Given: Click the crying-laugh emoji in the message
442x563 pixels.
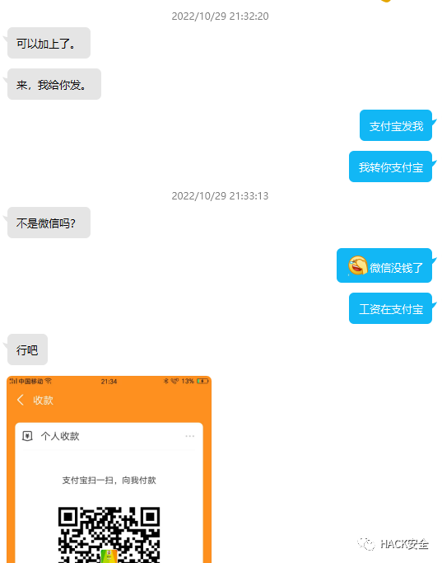Looking at the screenshot, I should click(x=357, y=265).
